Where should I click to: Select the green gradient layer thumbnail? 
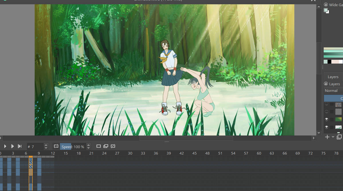[x=338, y=120]
